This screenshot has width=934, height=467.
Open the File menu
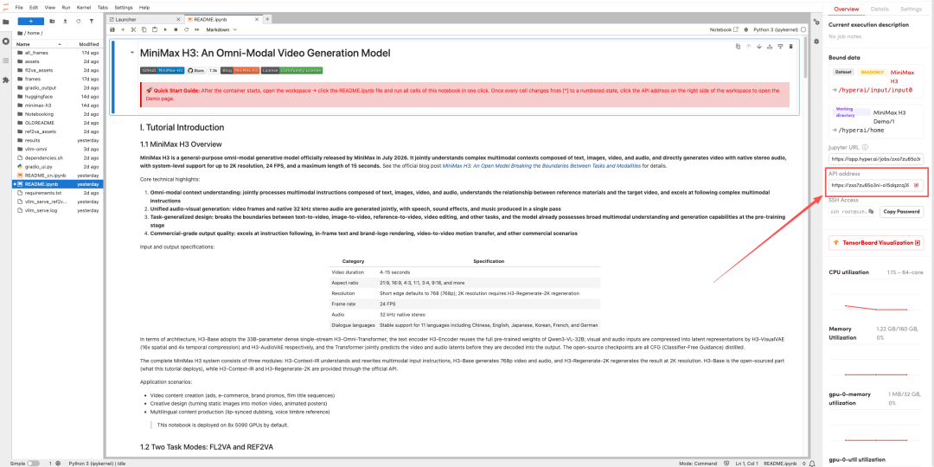(19, 8)
